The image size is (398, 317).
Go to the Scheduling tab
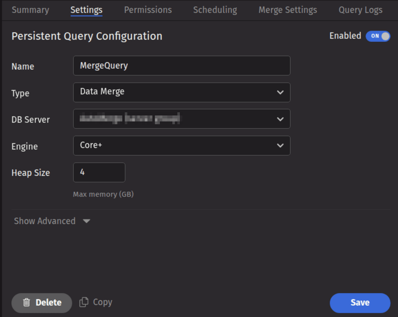click(215, 10)
